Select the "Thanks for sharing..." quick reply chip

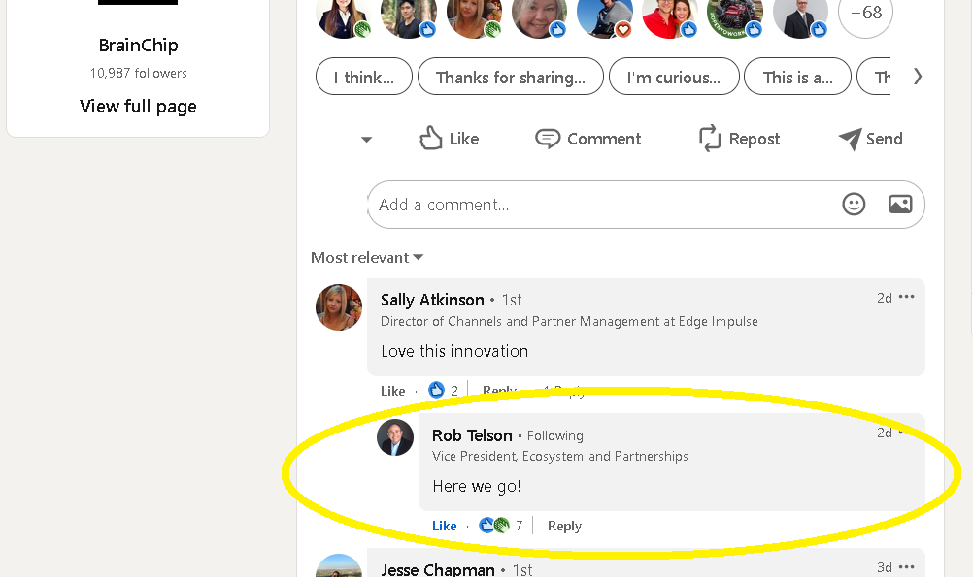511,77
